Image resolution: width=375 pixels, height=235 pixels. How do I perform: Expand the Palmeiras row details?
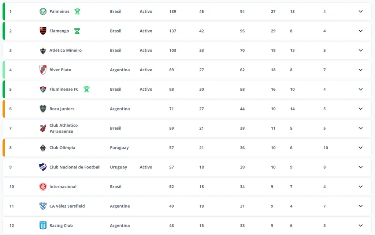pyautogui.click(x=360, y=11)
